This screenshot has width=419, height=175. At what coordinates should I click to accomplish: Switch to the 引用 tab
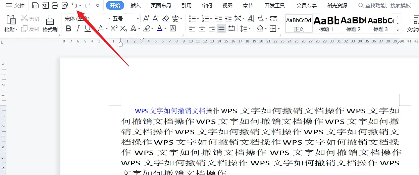[187, 5]
